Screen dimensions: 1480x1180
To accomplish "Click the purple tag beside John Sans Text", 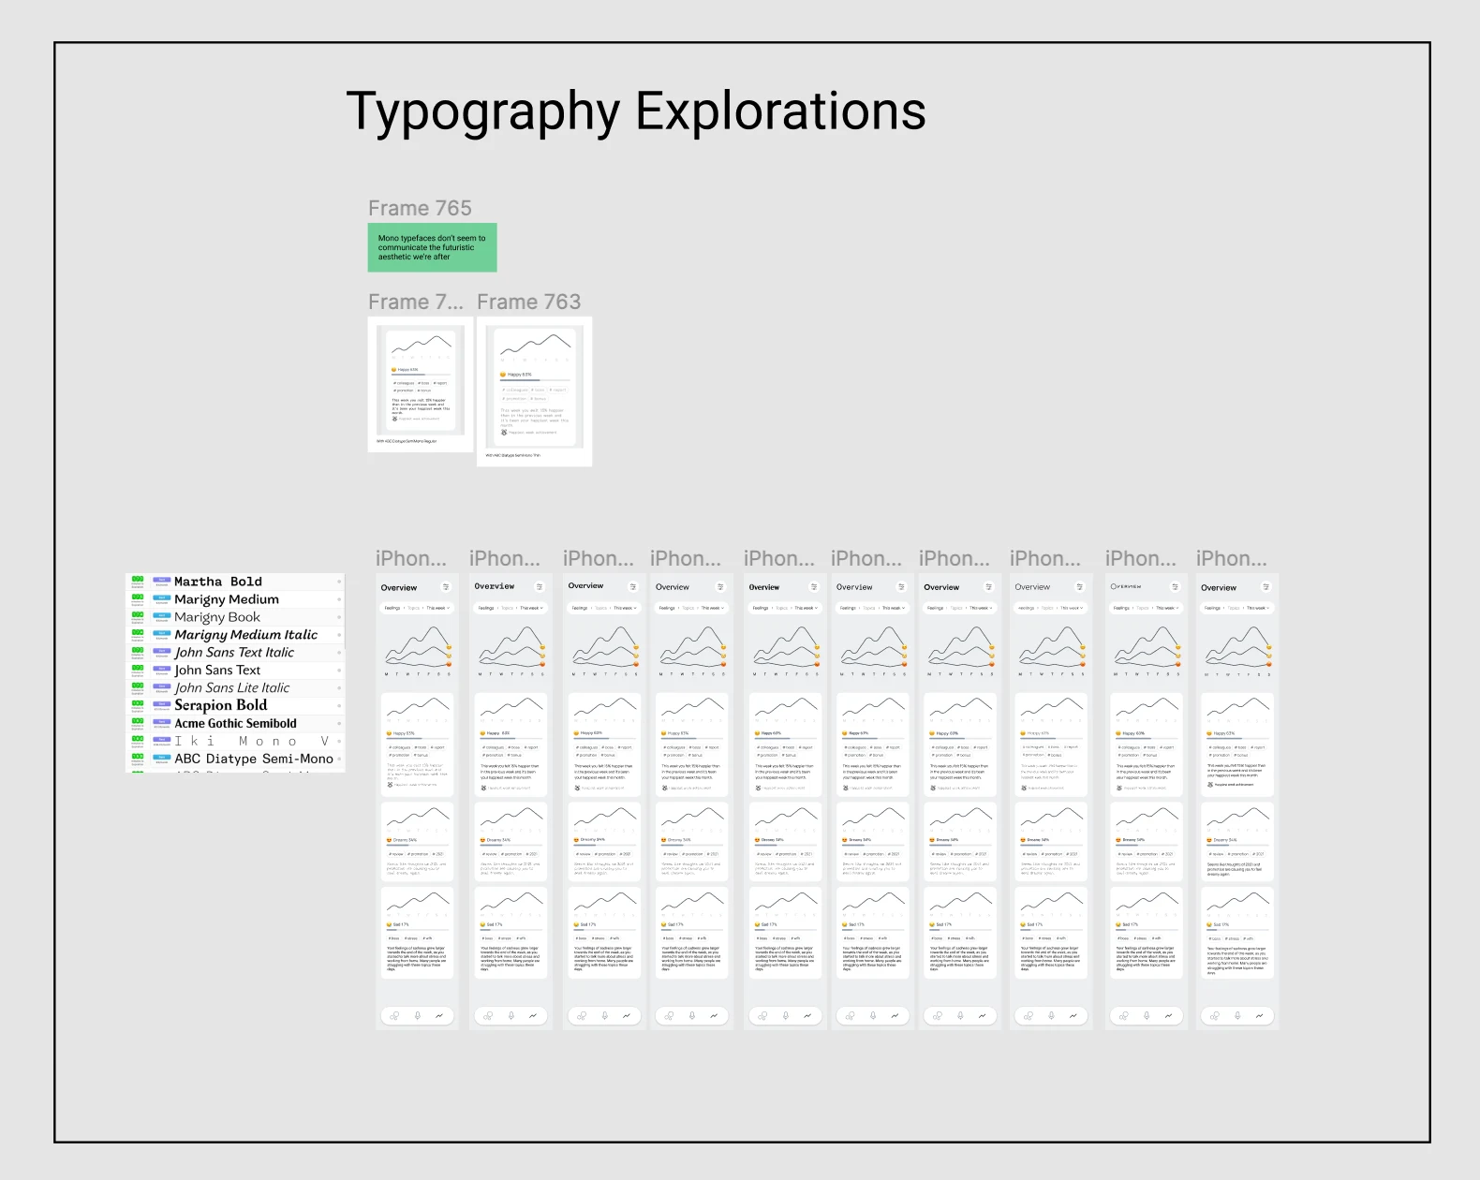I will coord(162,668).
